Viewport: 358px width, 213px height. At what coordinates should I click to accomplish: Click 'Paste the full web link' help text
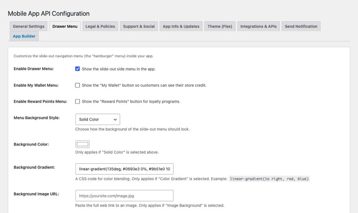(150, 206)
